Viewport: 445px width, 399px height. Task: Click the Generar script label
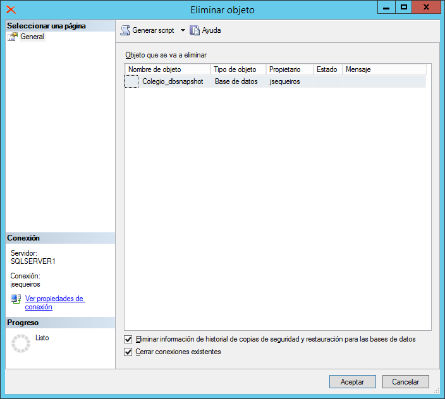click(153, 30)
